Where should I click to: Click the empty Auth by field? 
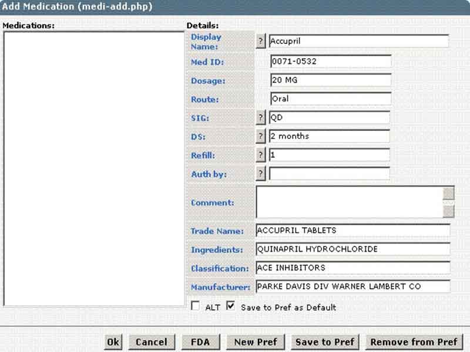[330, 174]
